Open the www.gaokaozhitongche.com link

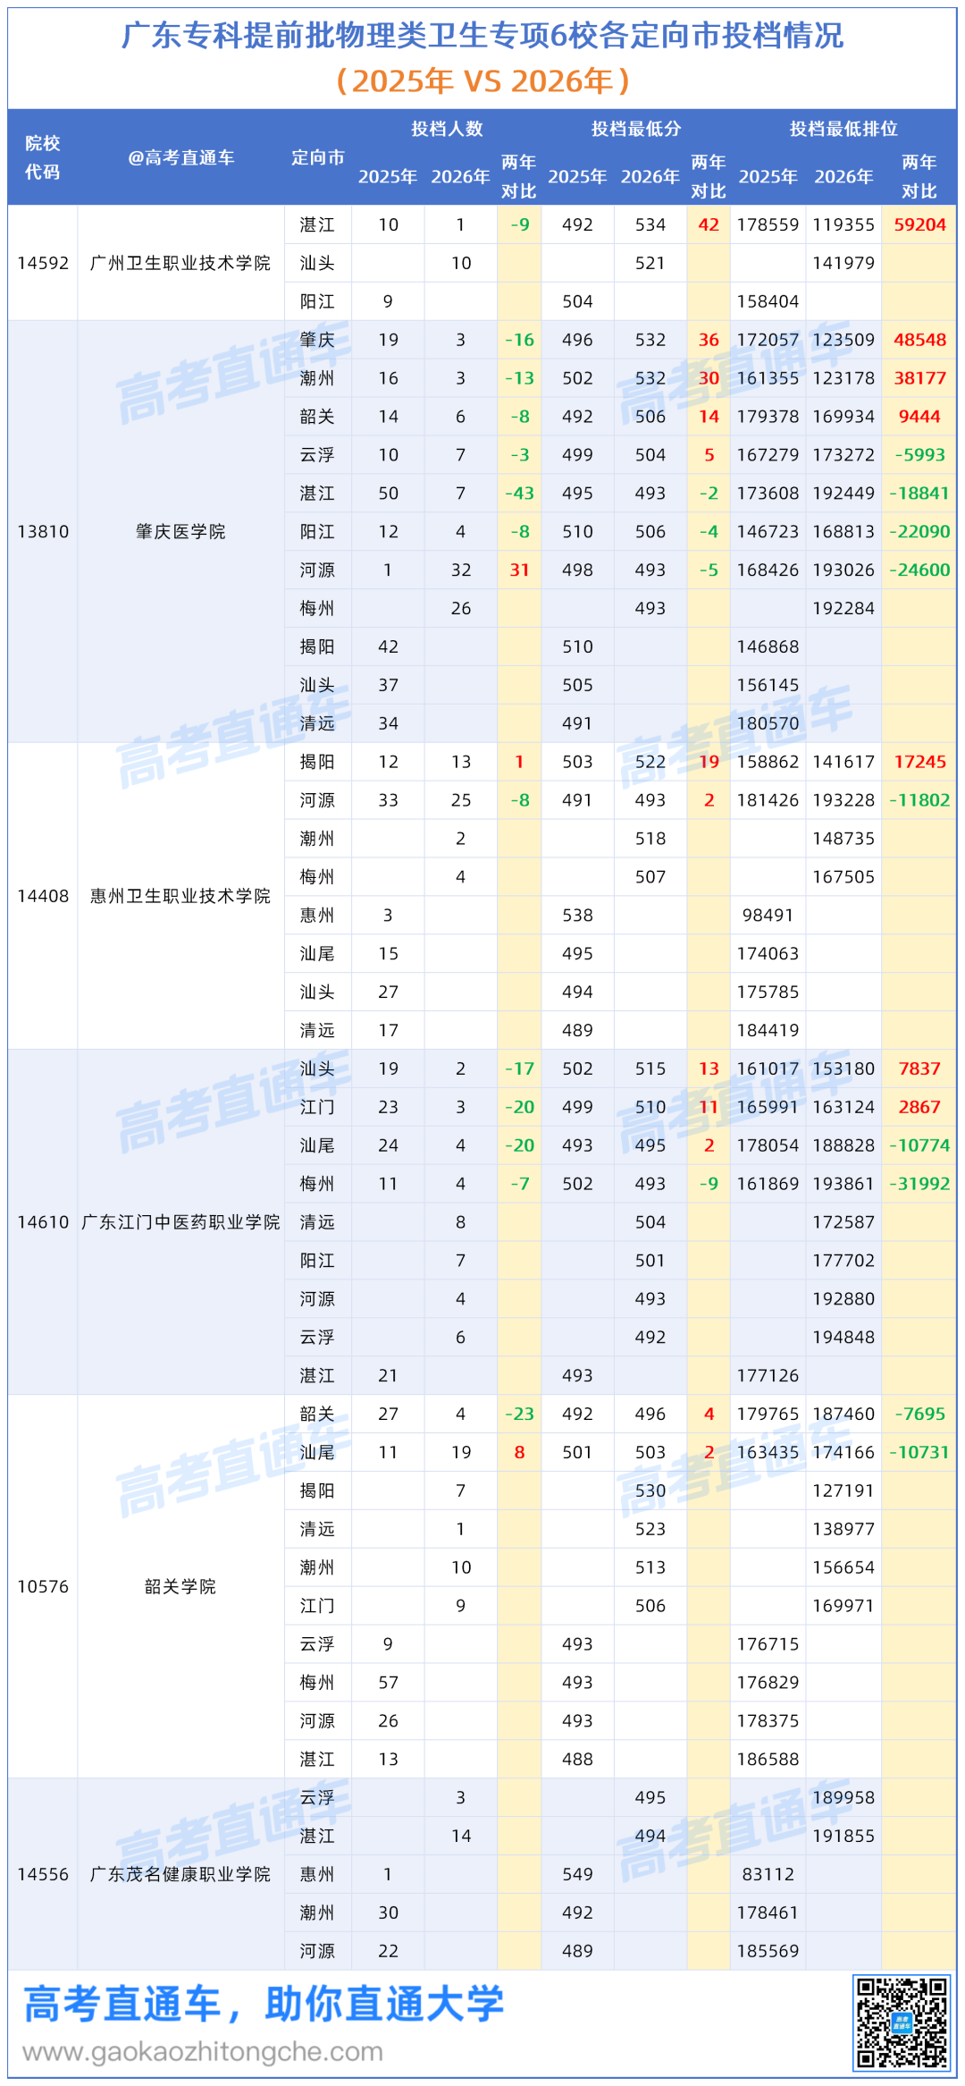pos(203,2051)
